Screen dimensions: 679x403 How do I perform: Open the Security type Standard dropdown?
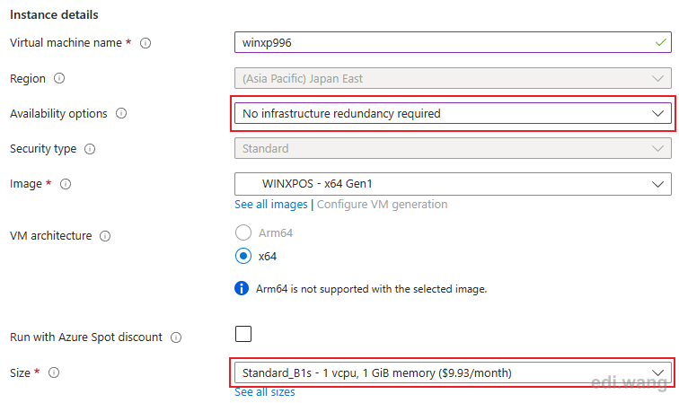click(453, 148)
